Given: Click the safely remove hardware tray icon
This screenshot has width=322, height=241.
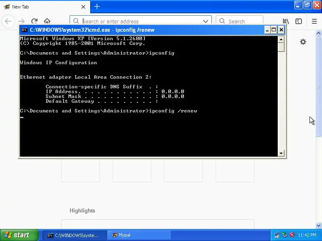Looking at the screenshot, I should 285,235.
